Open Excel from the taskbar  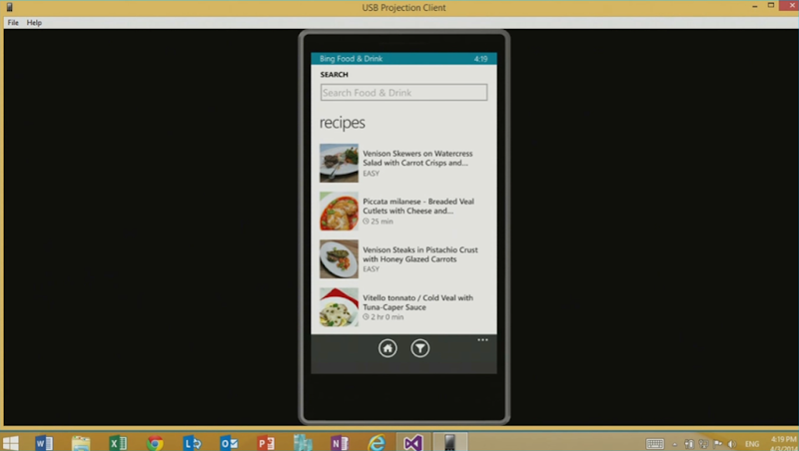pos(118,443)
